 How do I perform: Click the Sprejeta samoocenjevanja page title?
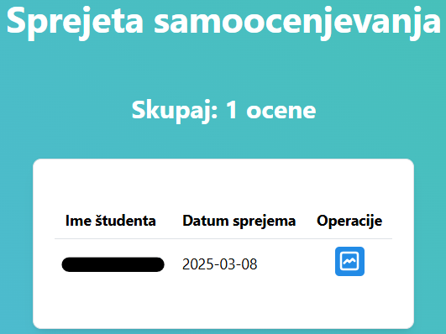pyautogui.click(x=223, y=21)
